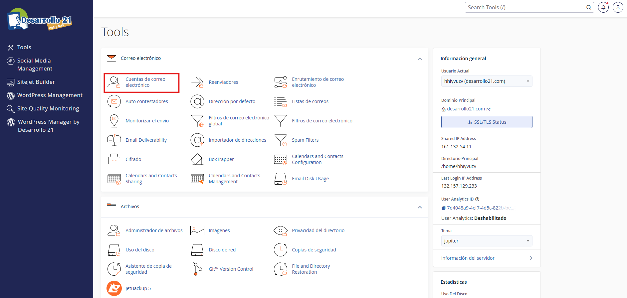
Task: Click the User Analytics ID help icon
Action: 477,199
